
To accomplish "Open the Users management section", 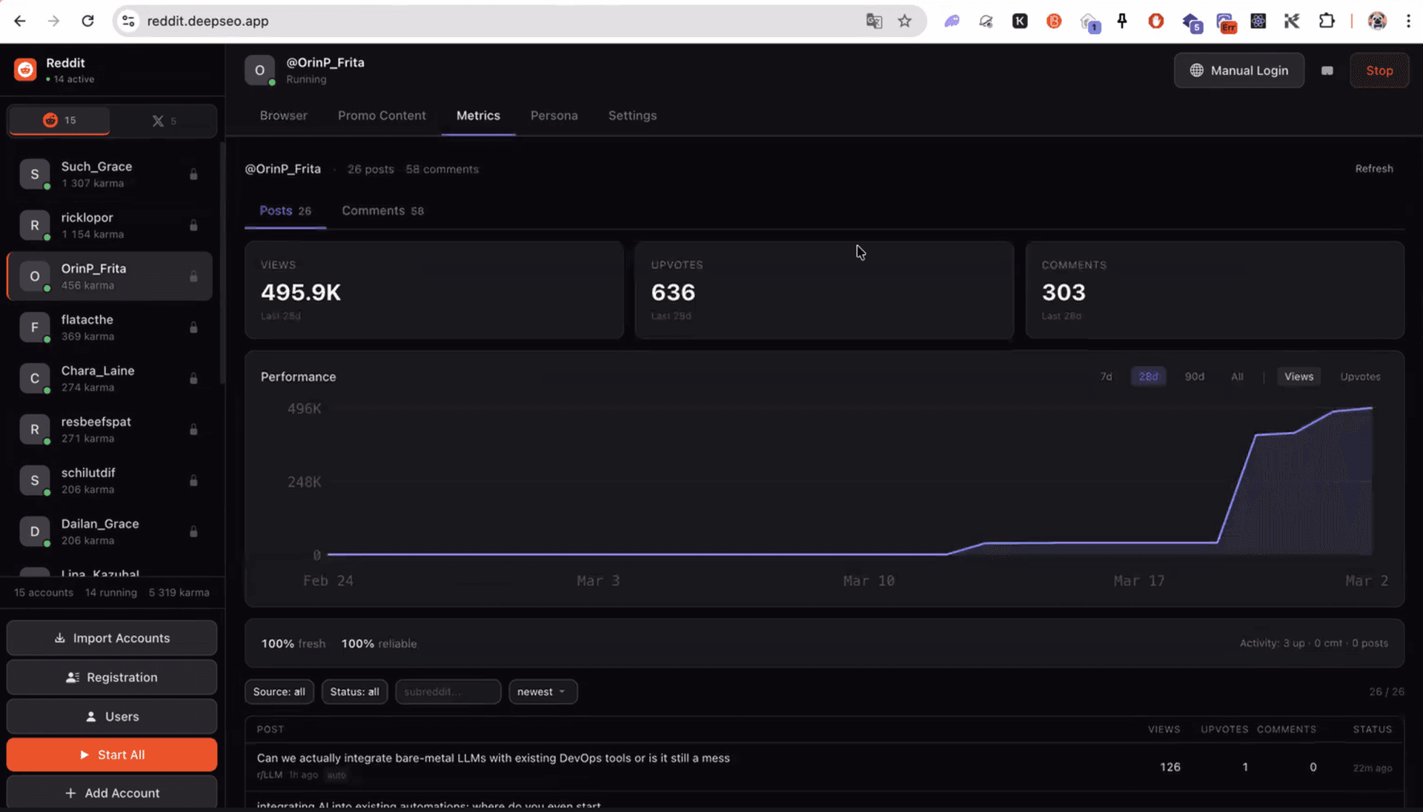I will tap(111, 716).
